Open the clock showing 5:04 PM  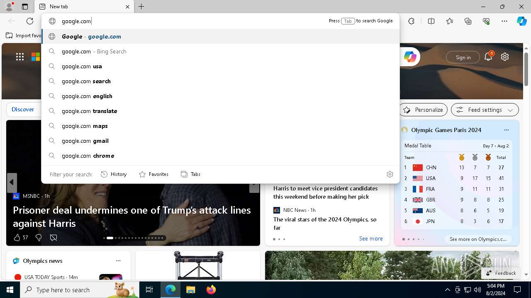tap(496, 289)
